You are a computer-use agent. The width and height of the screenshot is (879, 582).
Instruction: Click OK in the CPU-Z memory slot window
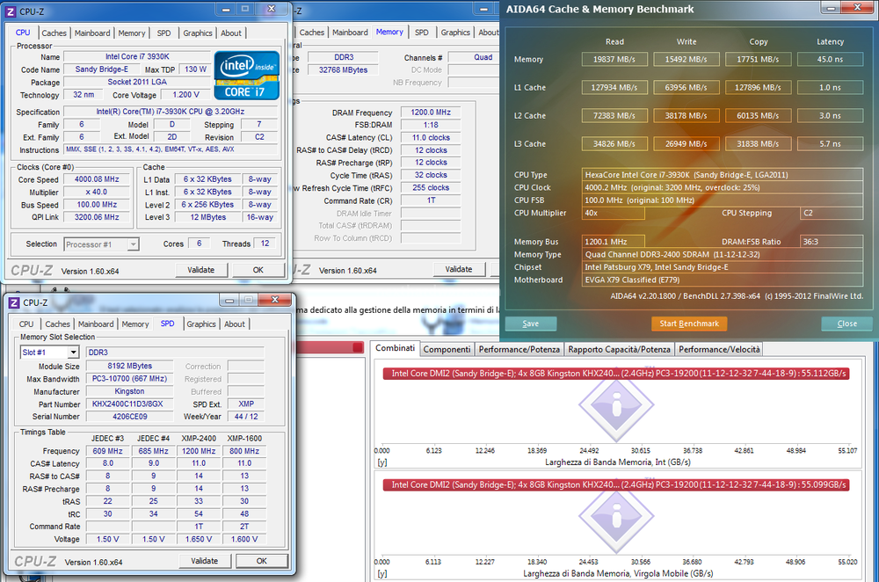[262, 561]
